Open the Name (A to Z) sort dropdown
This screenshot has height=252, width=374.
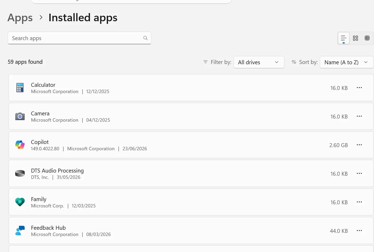346,62
